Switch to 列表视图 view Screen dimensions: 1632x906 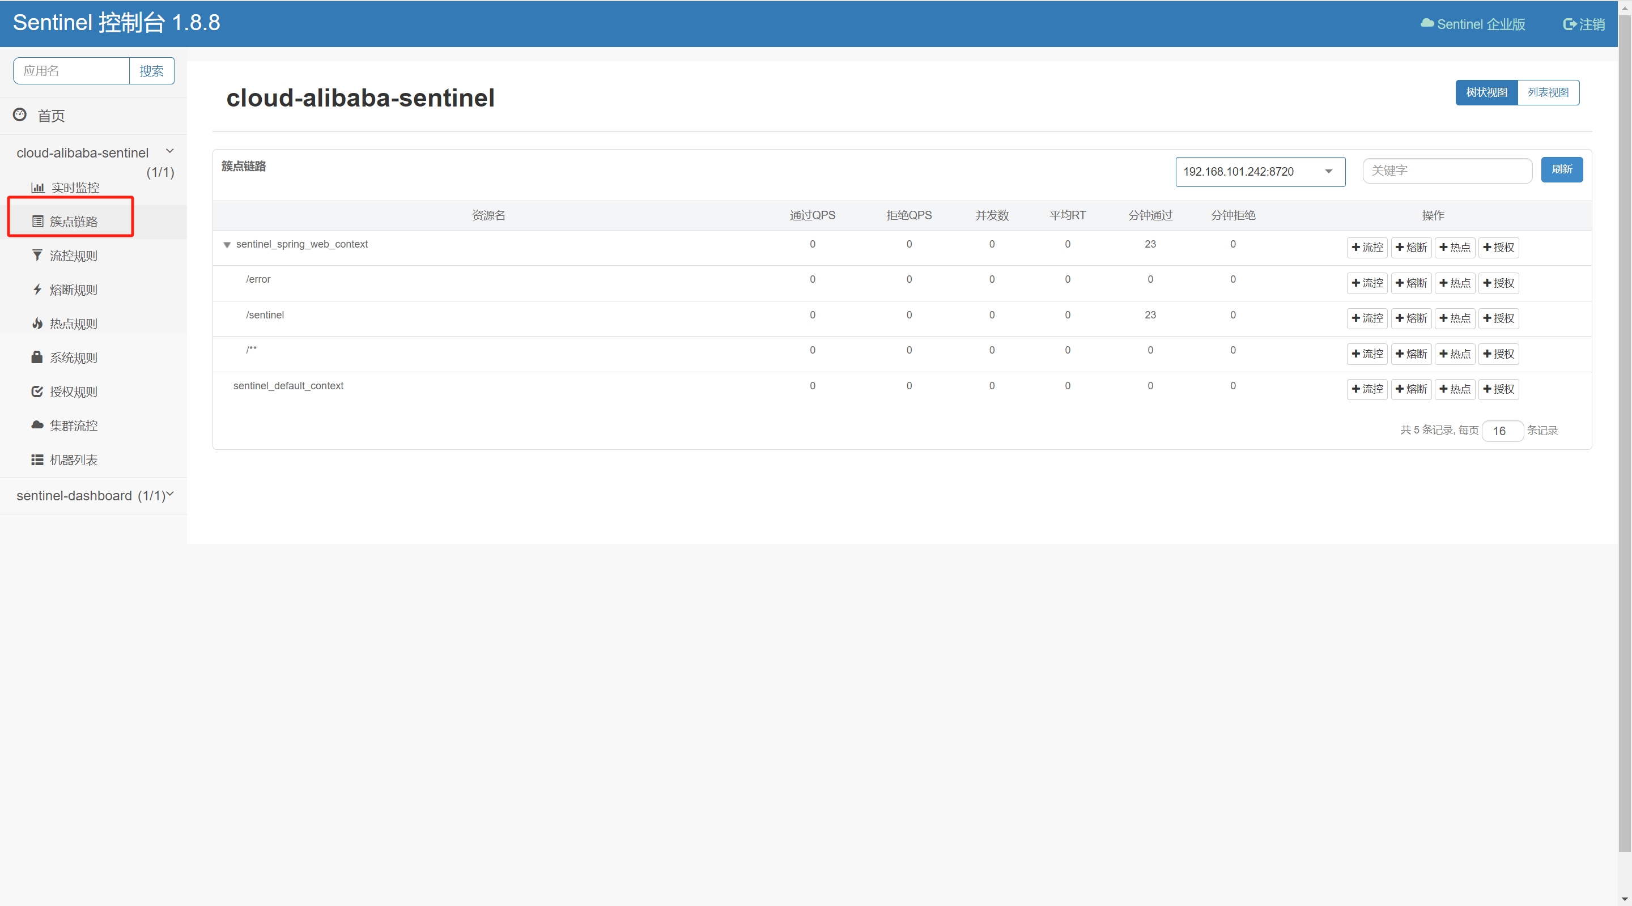click(x=1547, y=92)
